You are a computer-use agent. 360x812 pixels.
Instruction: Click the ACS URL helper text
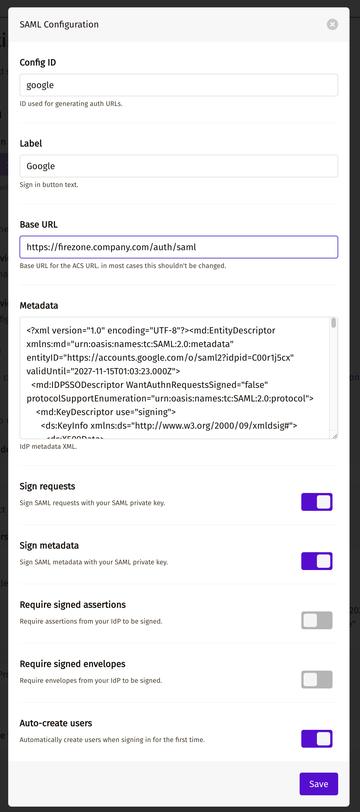click(123, 266)
